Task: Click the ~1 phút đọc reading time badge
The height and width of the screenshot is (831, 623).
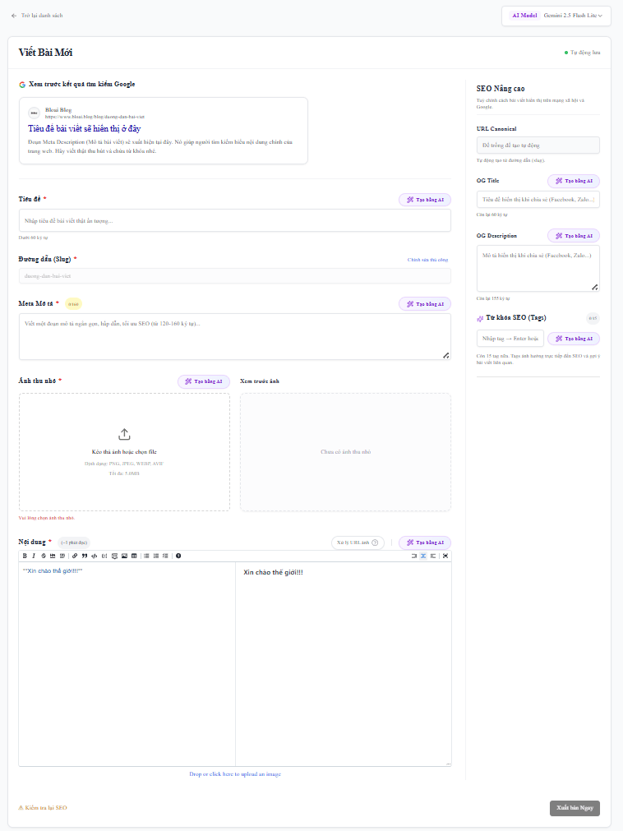Action: [74, 542]
